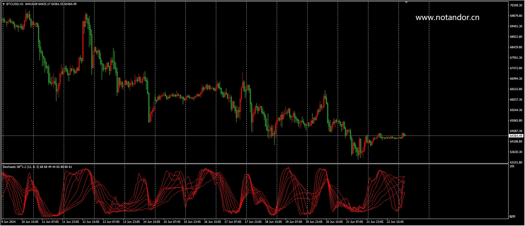Click the 10 Jun 15:05 time axis label
This screenshot has width=525, height=226.
tap(30, 222)
